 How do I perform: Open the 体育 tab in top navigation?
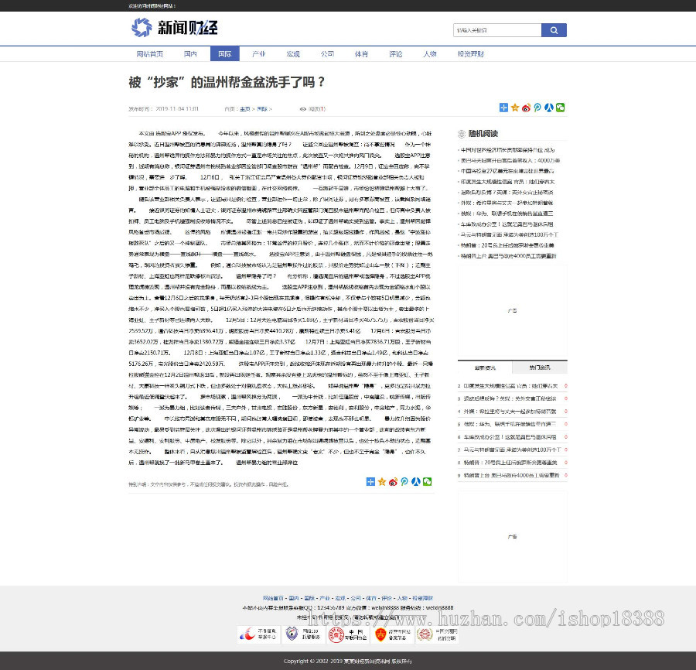[x=361, y=53]
